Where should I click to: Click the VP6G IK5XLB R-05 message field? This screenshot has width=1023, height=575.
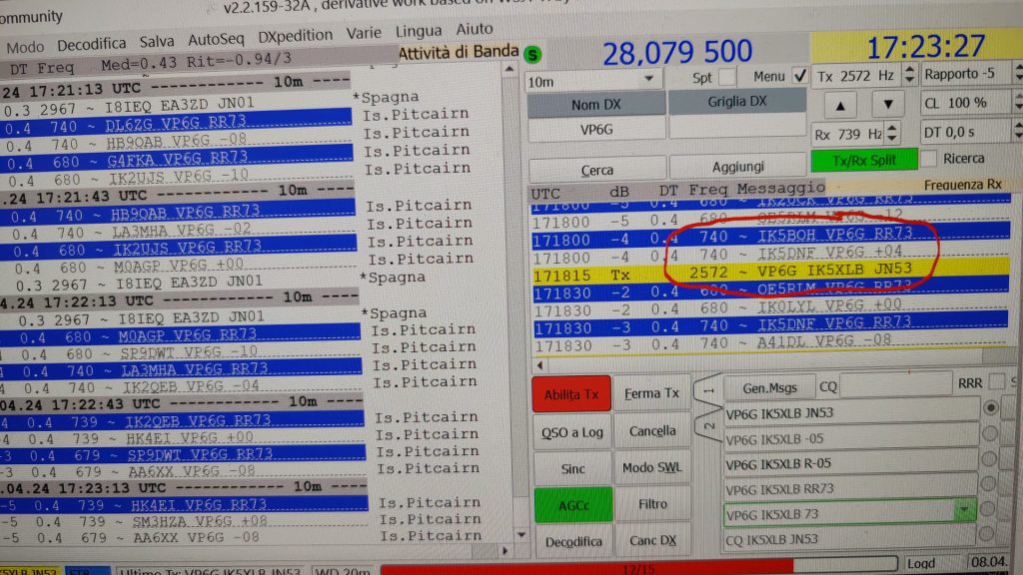[x=851, y=463]
